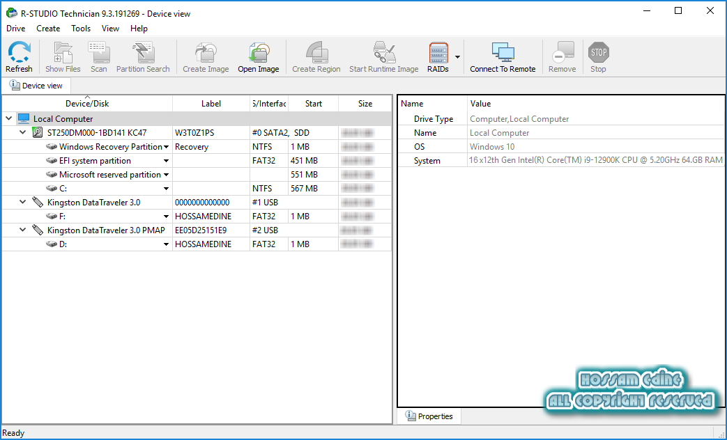Click the Drive Type property name
This screenshot has height=440, width=727.
[434, 119]
